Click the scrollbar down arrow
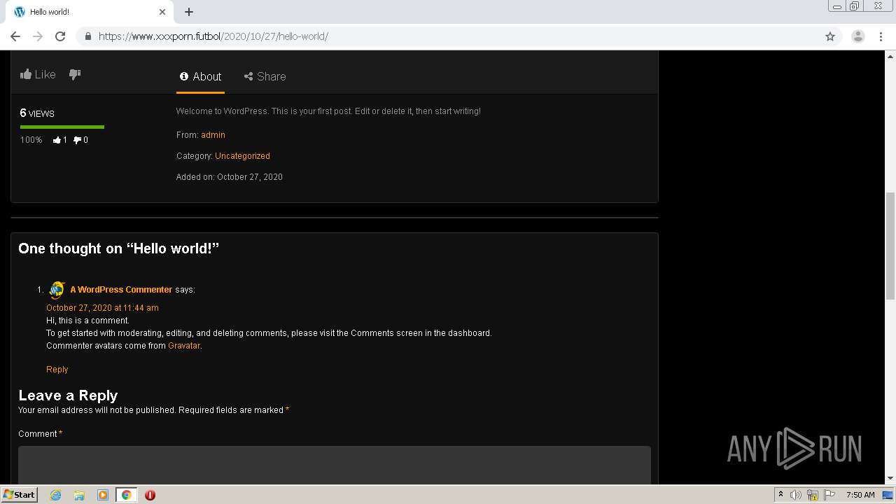This screenshot has height=504, width=896. (890, 479)
